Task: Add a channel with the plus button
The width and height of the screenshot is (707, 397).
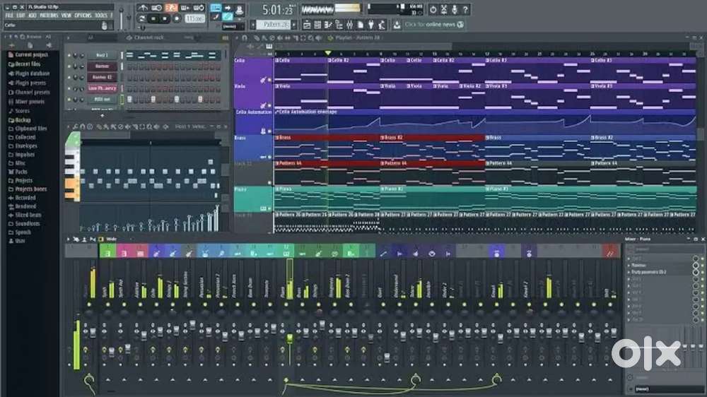Action: (103, 116)
